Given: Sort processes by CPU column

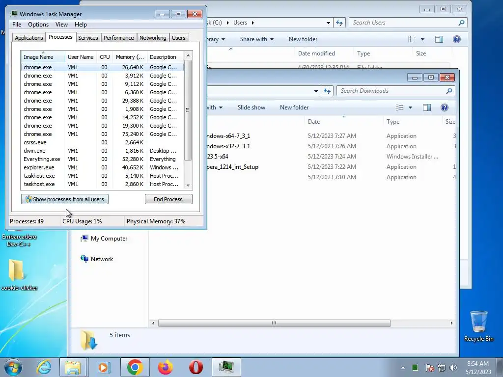Looking at the screenshot, I should tap(105, 57).
